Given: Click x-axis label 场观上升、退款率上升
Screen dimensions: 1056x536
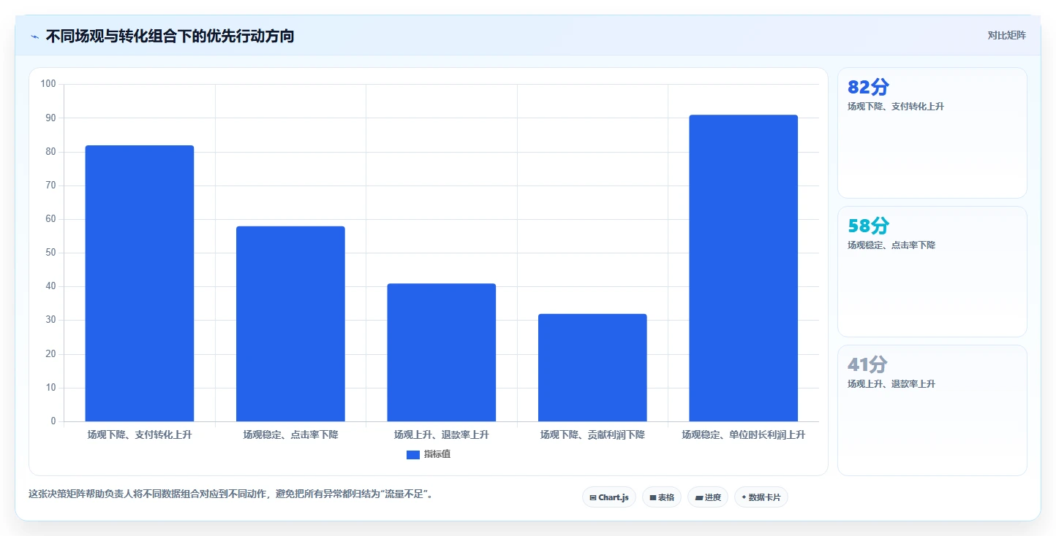Looking at the screenshot, I should 442,434.
